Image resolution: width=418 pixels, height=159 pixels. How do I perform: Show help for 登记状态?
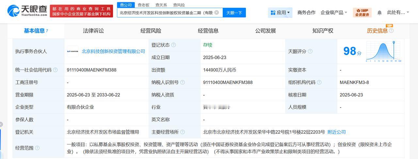[173, 45]
